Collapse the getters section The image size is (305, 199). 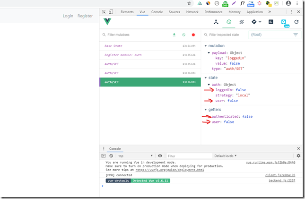pyautogui.click(x=206, y=110)
